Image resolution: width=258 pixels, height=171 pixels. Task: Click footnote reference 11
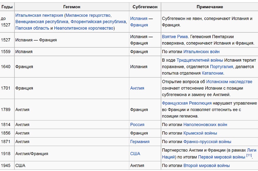[x=249, y=155]
